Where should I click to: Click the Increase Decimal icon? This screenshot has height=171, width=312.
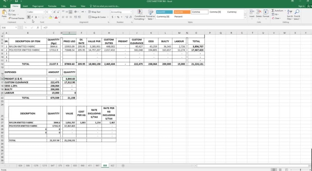coord(127,17)
